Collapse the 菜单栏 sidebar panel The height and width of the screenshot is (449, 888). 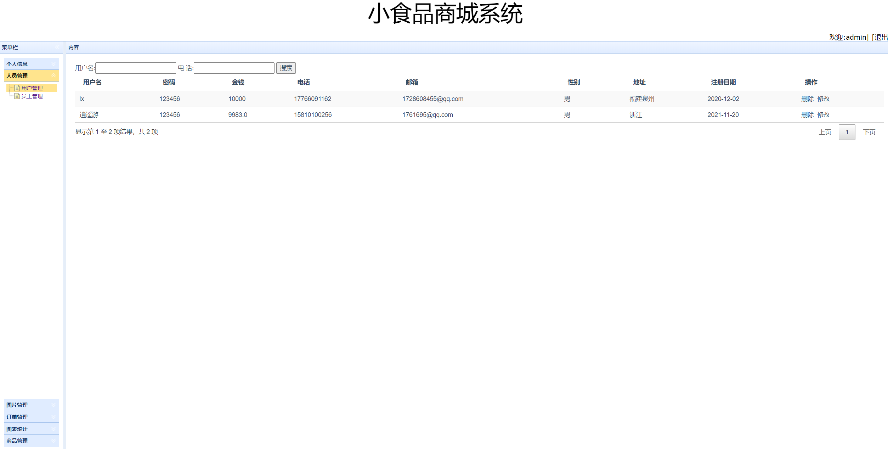57,47
